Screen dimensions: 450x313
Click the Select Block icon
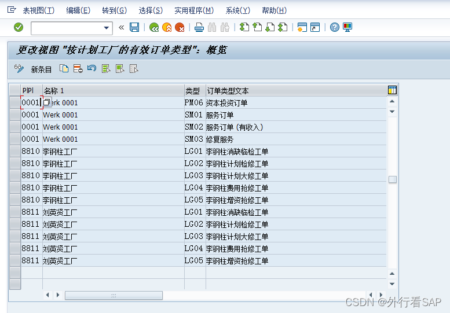coord(120,69)
